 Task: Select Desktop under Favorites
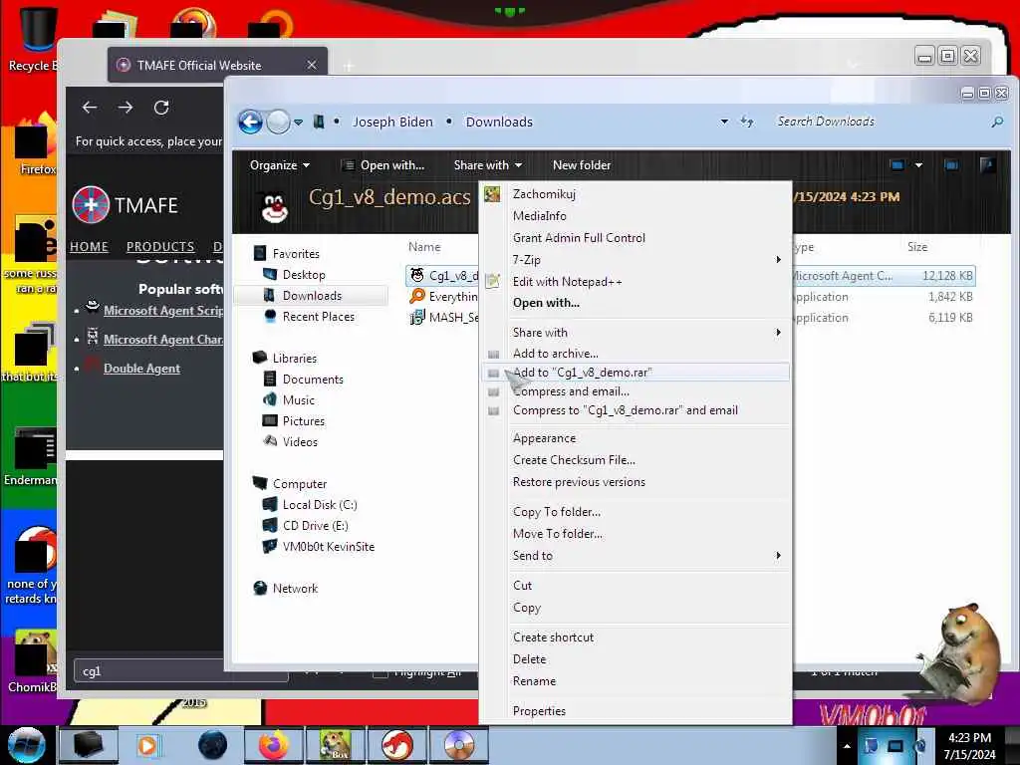pyautogui.click(x=294, y=275)
